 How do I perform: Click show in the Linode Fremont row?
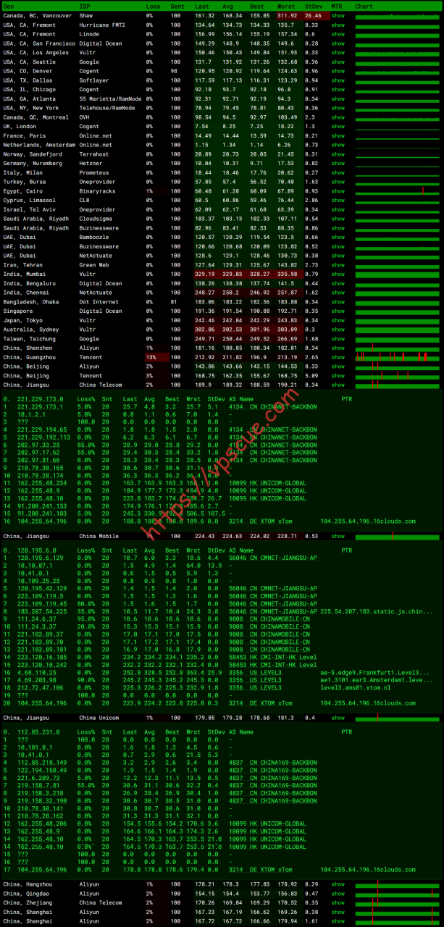(338, 34)
